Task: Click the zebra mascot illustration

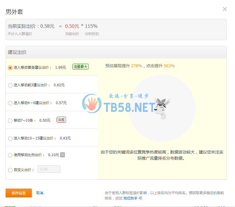Action: click(x=162, y=108)
